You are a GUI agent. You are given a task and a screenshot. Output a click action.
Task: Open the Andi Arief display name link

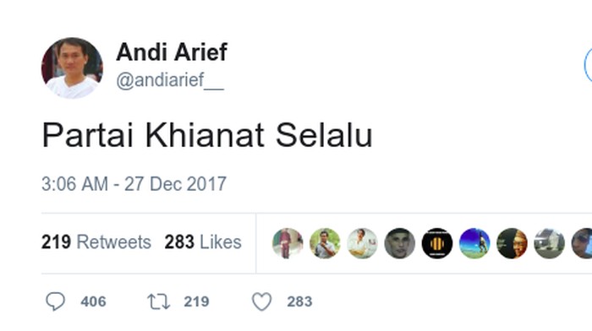click(172, 52)
